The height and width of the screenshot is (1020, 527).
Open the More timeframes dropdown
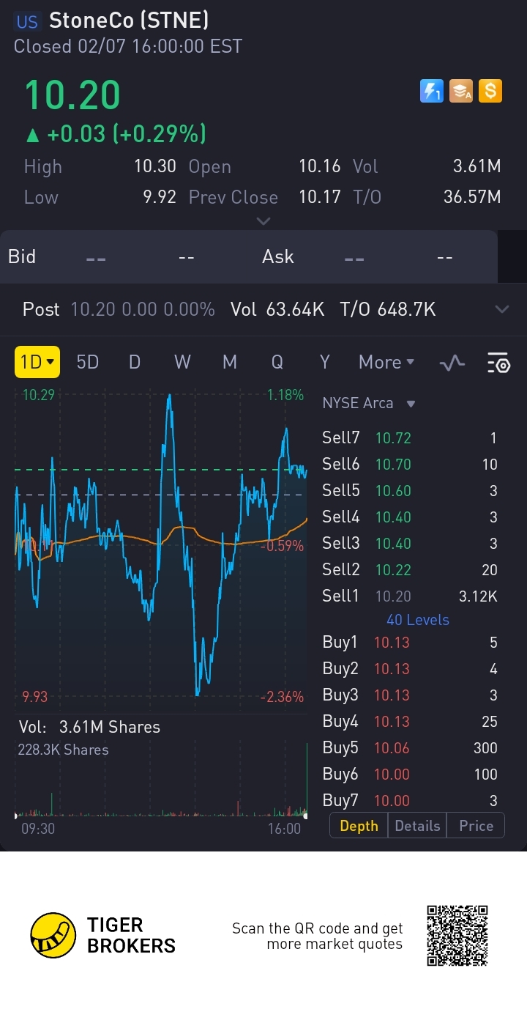coord(386,362)
